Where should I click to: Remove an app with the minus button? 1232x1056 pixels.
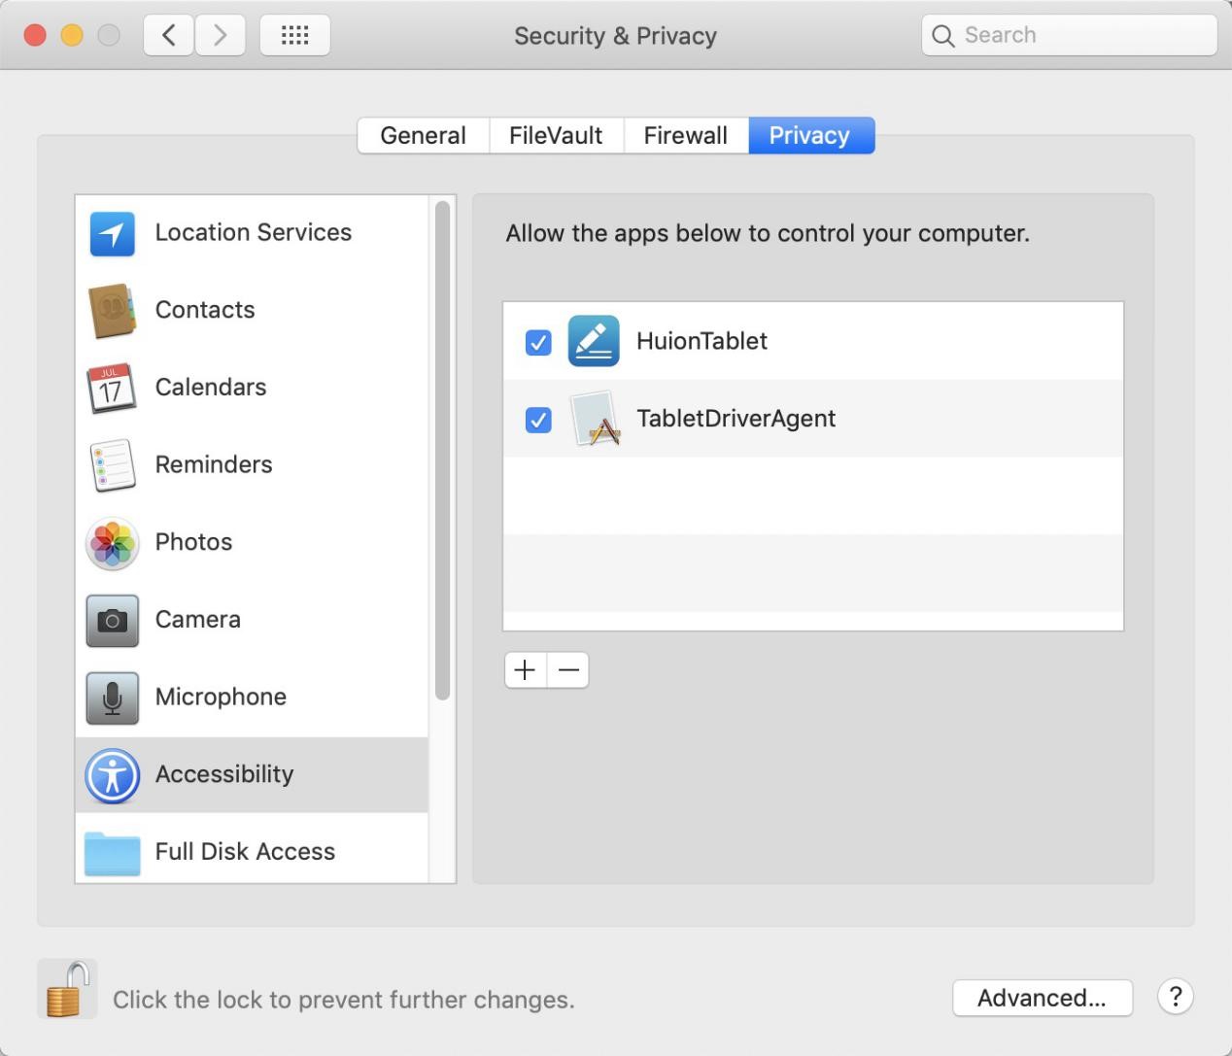coord(568,670)
